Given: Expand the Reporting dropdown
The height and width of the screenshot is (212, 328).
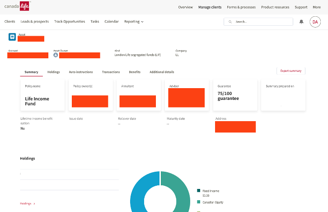Looking at the screenshot, I should point(134,22).
